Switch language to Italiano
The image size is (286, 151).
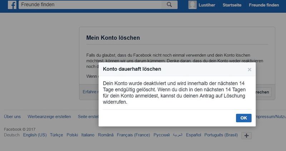pos(88,135)
